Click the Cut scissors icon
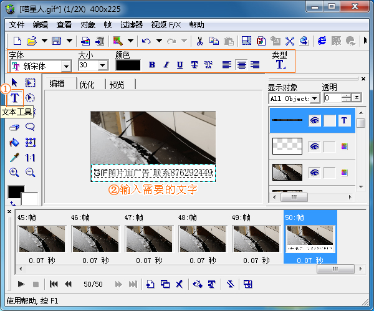 pyautogui.click(x=199, y=41)
